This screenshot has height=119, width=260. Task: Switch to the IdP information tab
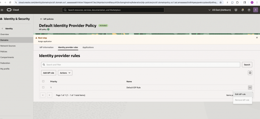coord(46,47)
